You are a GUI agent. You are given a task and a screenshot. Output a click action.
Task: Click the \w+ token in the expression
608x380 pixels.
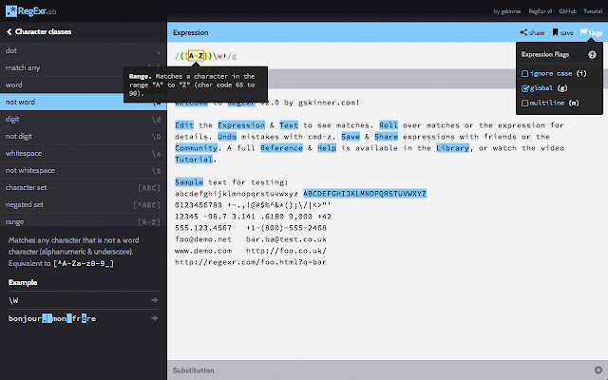(219, 56)
